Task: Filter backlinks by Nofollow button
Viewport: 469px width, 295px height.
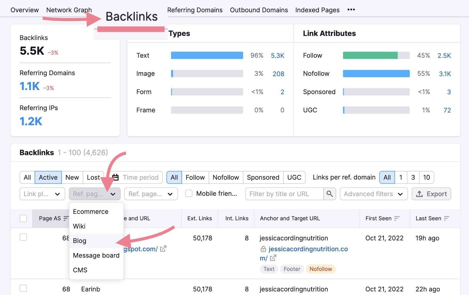Action: [x=226, y=177]
